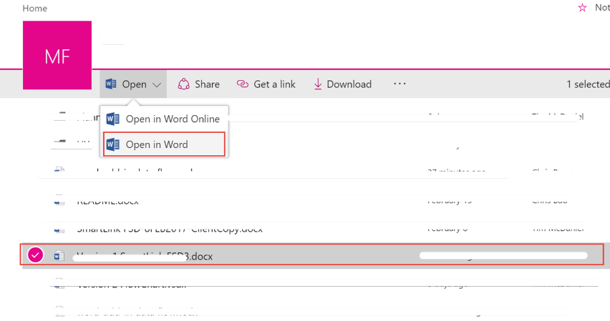Open the README.docx file
The image size is (610, 321).
[107, 201]
